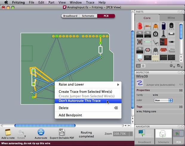Image resolution: width=185 pixels, height=146 pixels.
Task: Switch to Schematic view in view switcher
Action: (x=88, y=16)
